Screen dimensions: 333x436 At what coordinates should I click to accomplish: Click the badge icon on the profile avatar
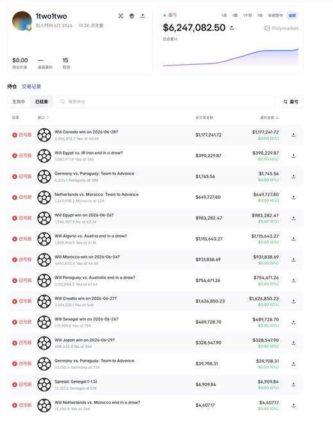[x=29, y=28]
